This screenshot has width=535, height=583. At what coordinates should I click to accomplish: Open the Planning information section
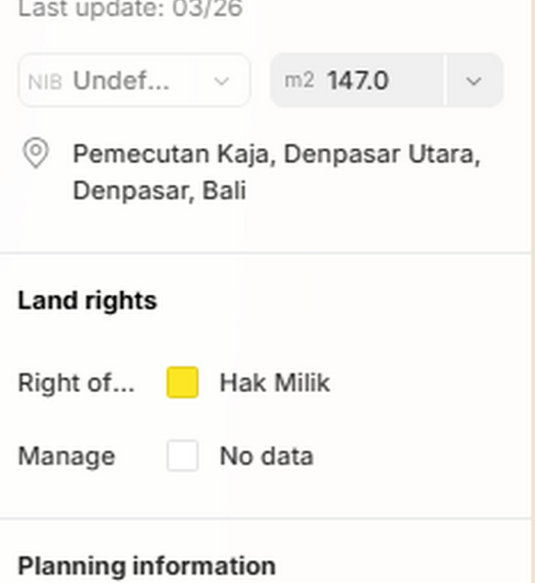click(x=146, y=566)
